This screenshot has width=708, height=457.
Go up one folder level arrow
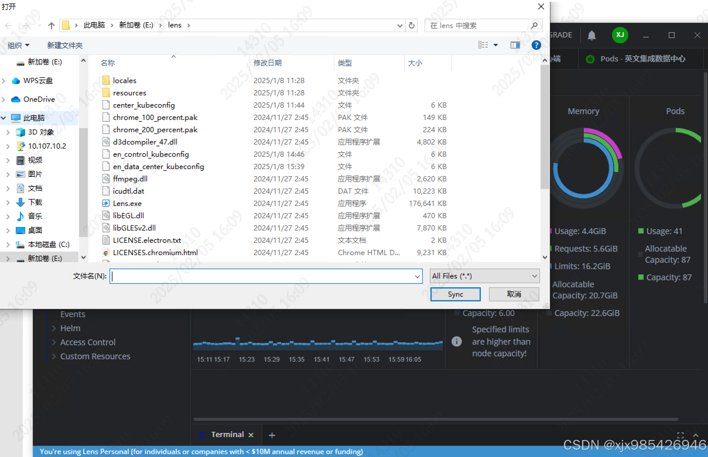(x=51, y=25)
